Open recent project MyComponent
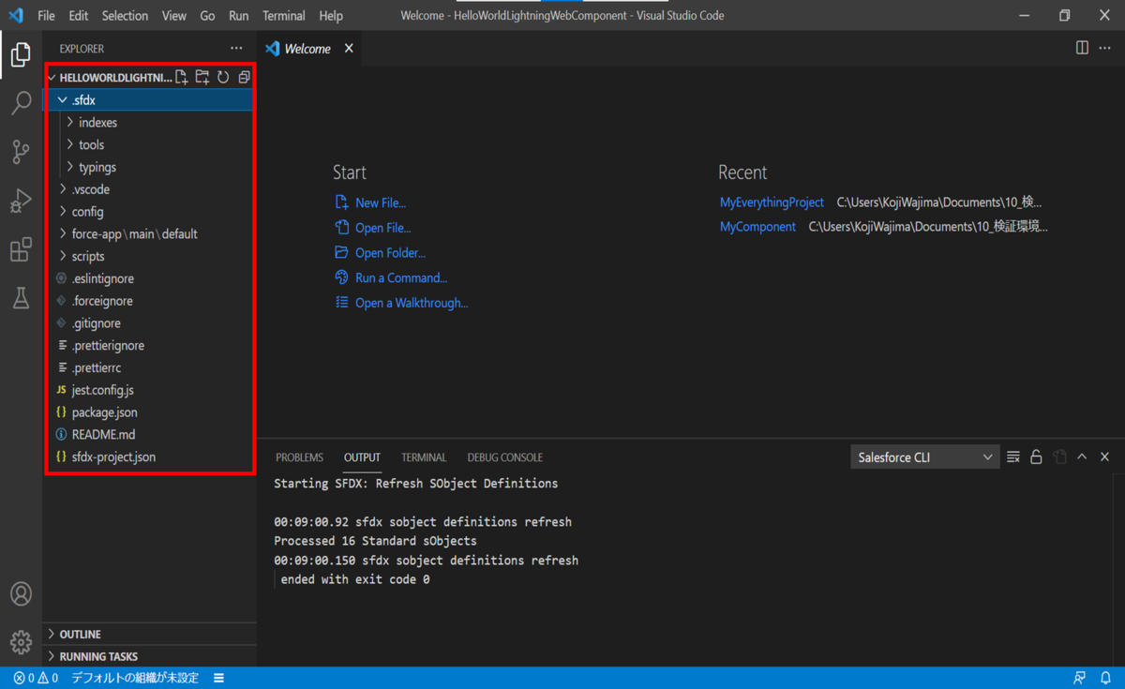 [x=757, y=227]
